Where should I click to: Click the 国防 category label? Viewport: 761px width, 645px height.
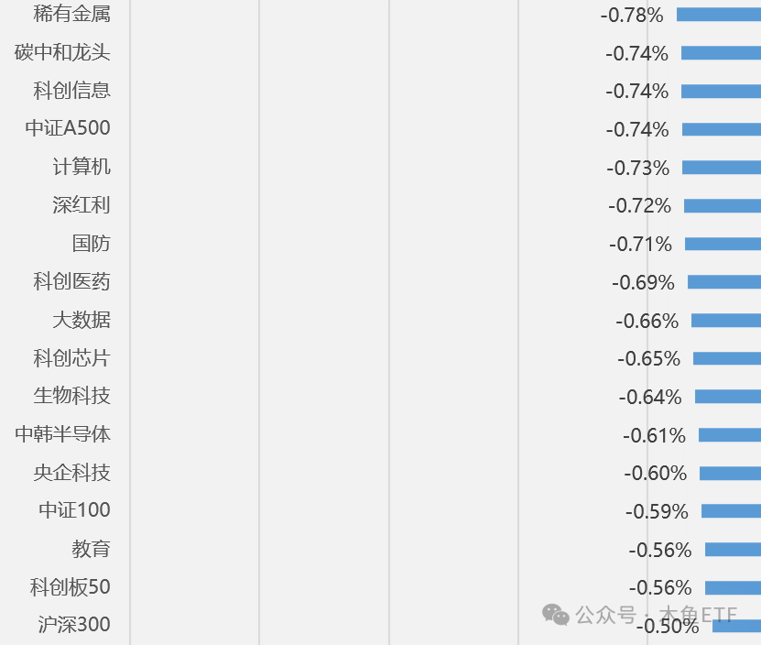pyautogui.click(x=92, y=244)
